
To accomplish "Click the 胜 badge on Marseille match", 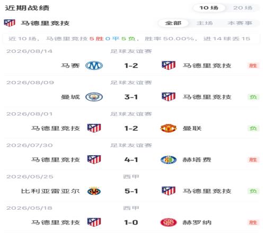I will coord(253,66).
